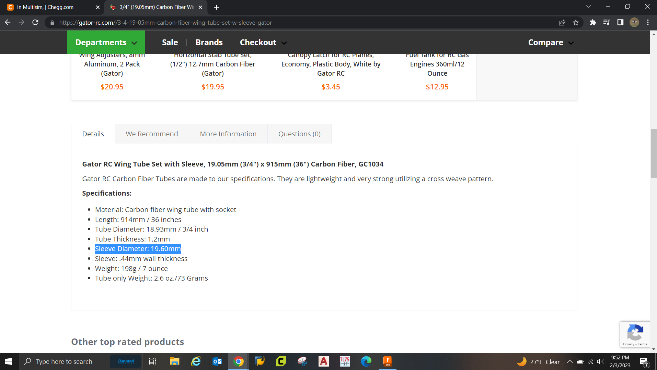
Task: Open the Brands page
Action: pos(209,42)
